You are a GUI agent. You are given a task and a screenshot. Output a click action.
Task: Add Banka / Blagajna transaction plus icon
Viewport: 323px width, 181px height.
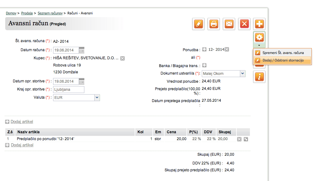point(204,66)
